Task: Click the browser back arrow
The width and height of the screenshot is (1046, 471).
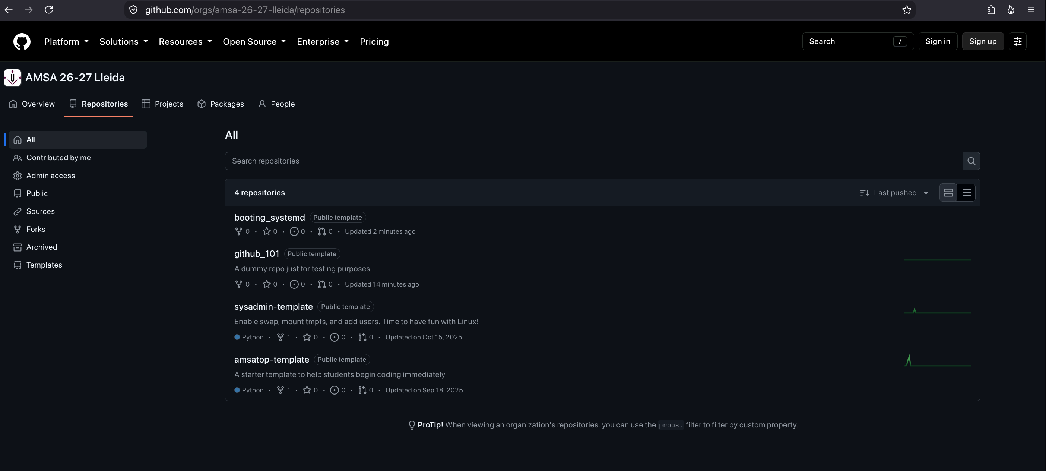Action: 9,10
